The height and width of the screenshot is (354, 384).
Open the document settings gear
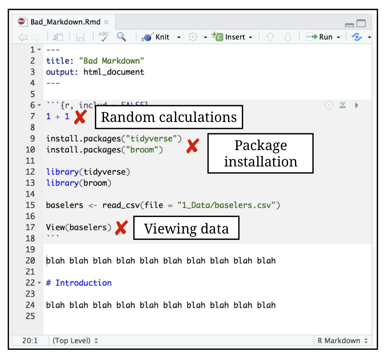point(193,37)
